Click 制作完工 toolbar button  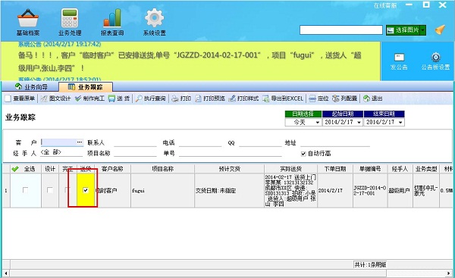89,98
